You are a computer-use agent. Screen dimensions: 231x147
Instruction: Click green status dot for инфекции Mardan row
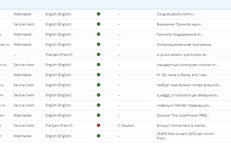[99, 105]
